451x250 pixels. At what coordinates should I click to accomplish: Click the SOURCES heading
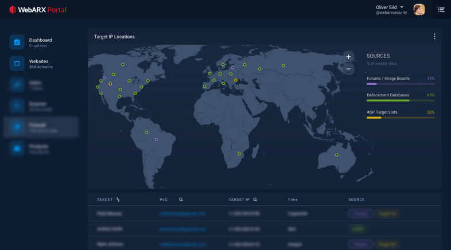coord(378,56)
